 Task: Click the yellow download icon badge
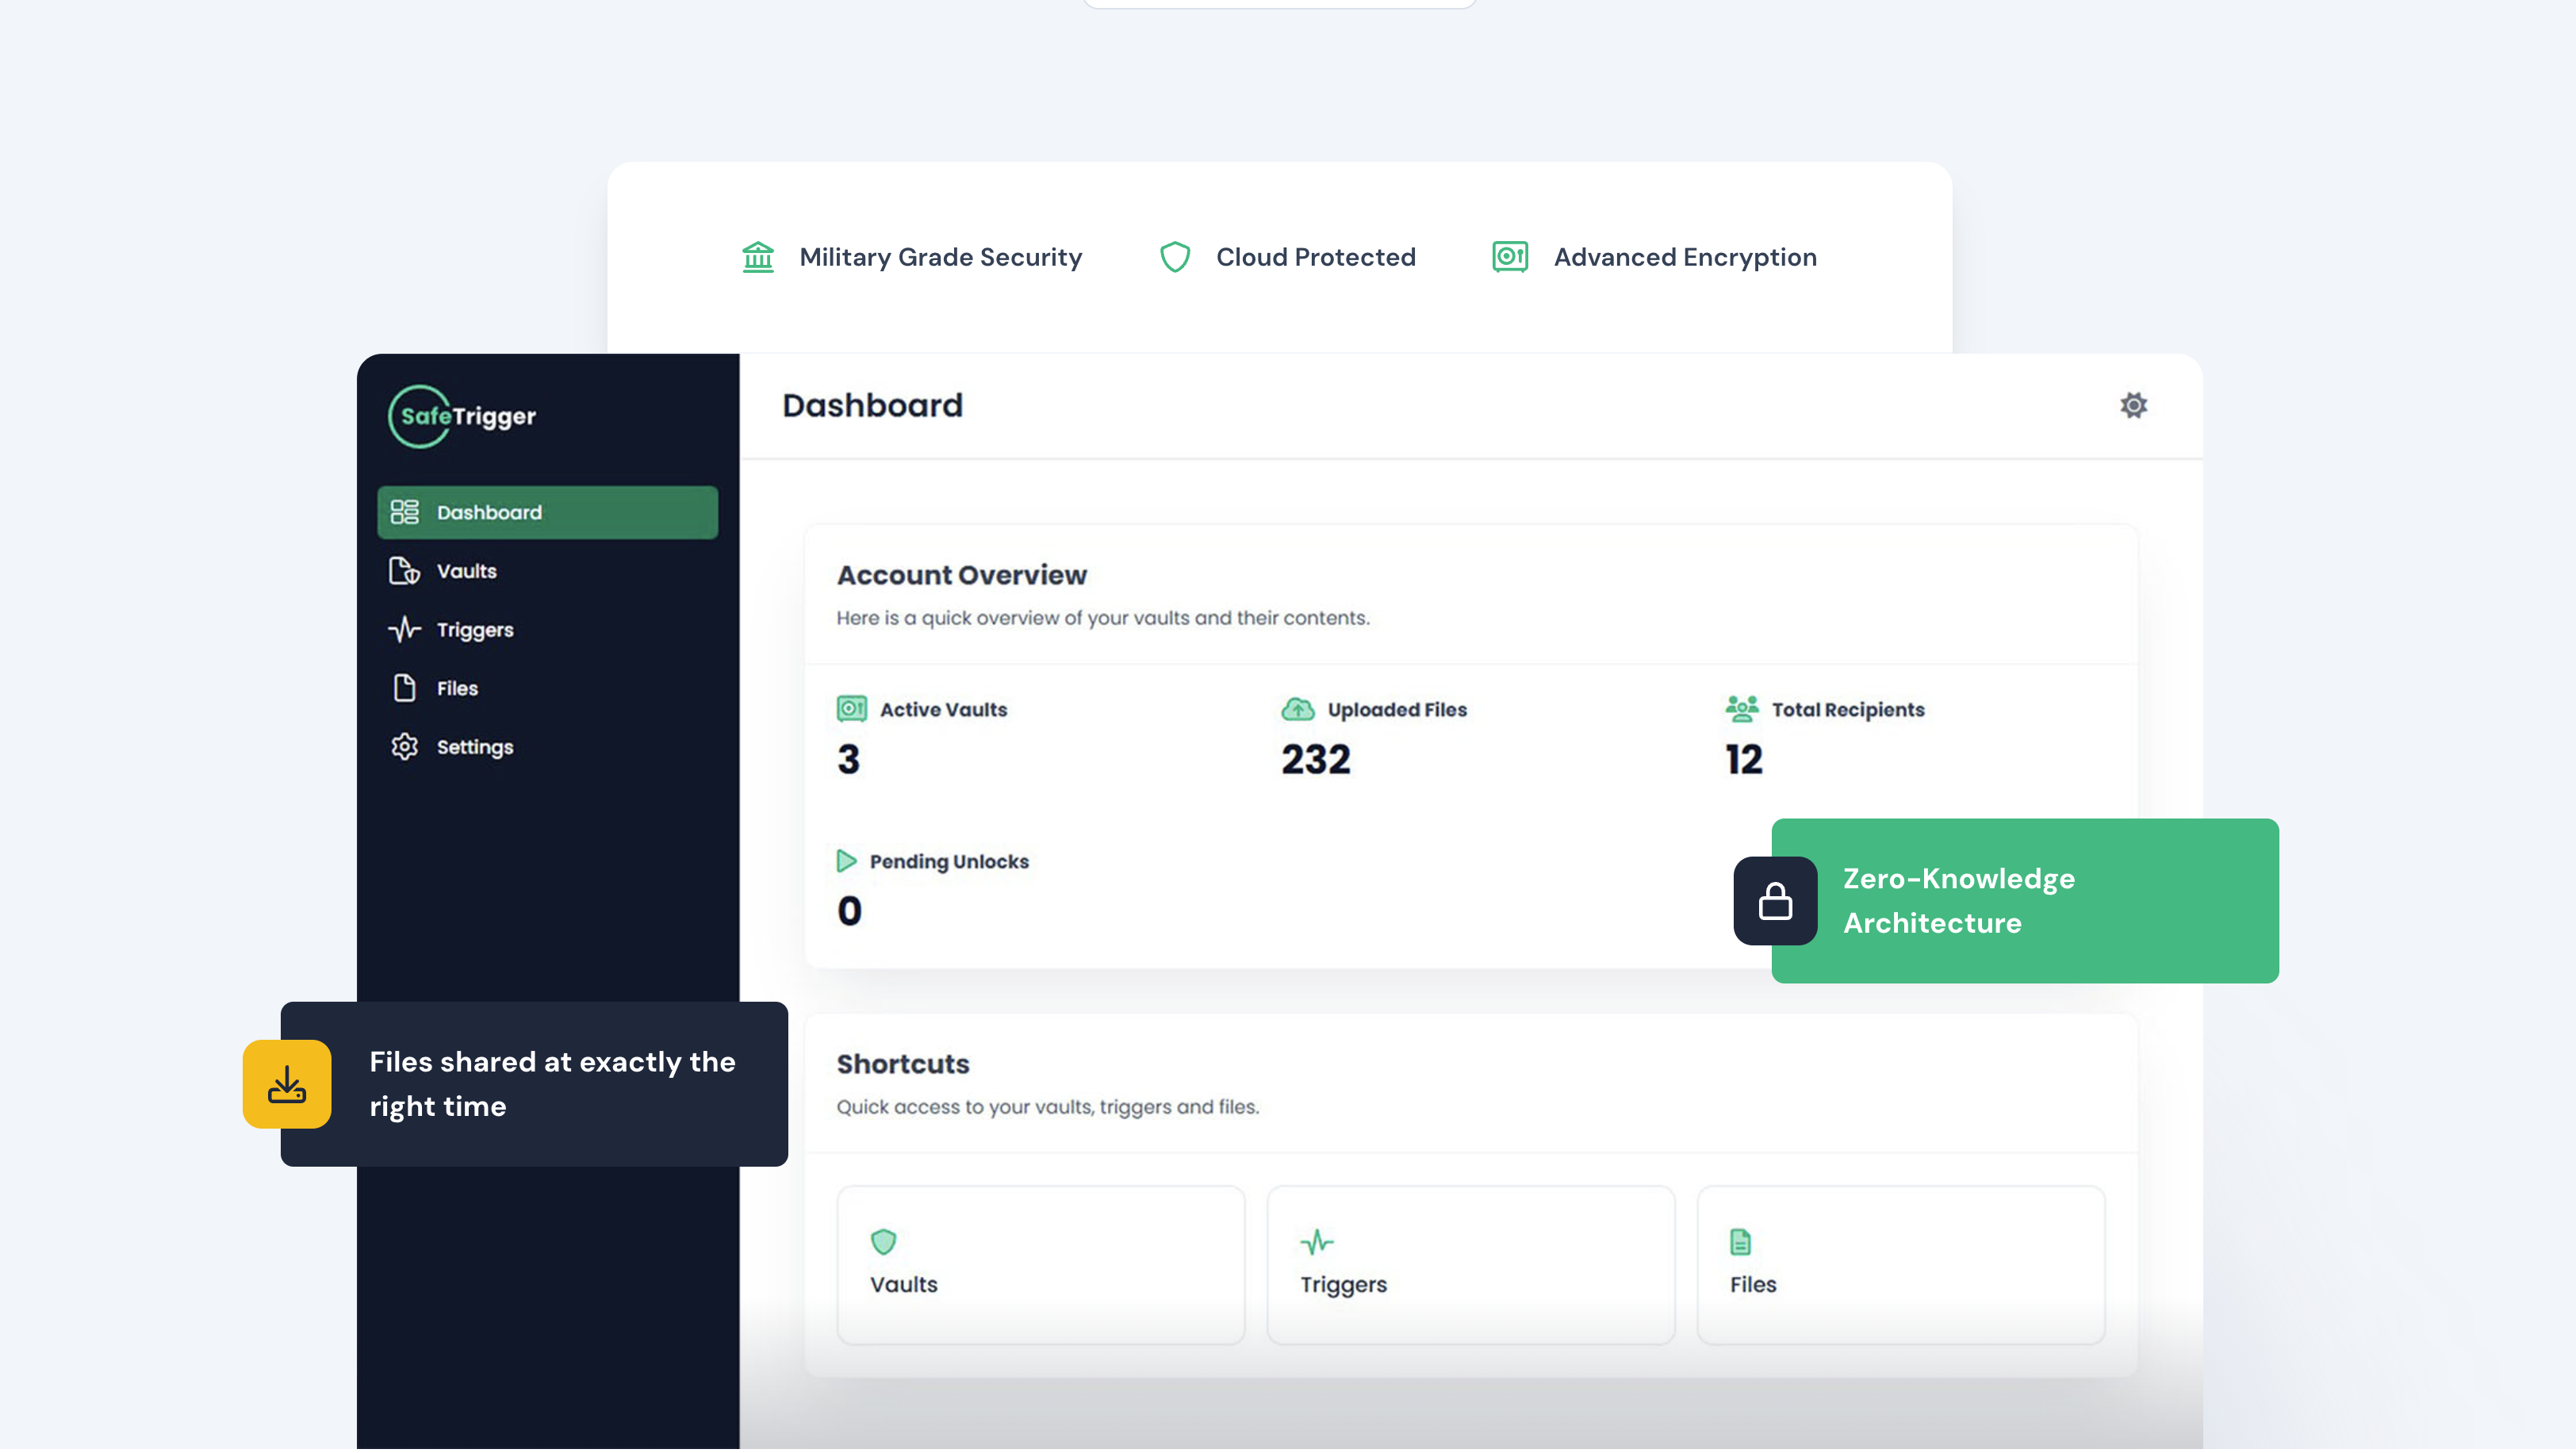287,1086
